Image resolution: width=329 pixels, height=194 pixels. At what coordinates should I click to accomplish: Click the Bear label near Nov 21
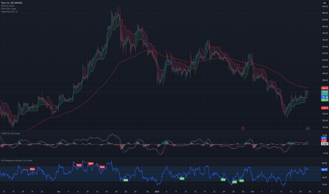[32, 169]
